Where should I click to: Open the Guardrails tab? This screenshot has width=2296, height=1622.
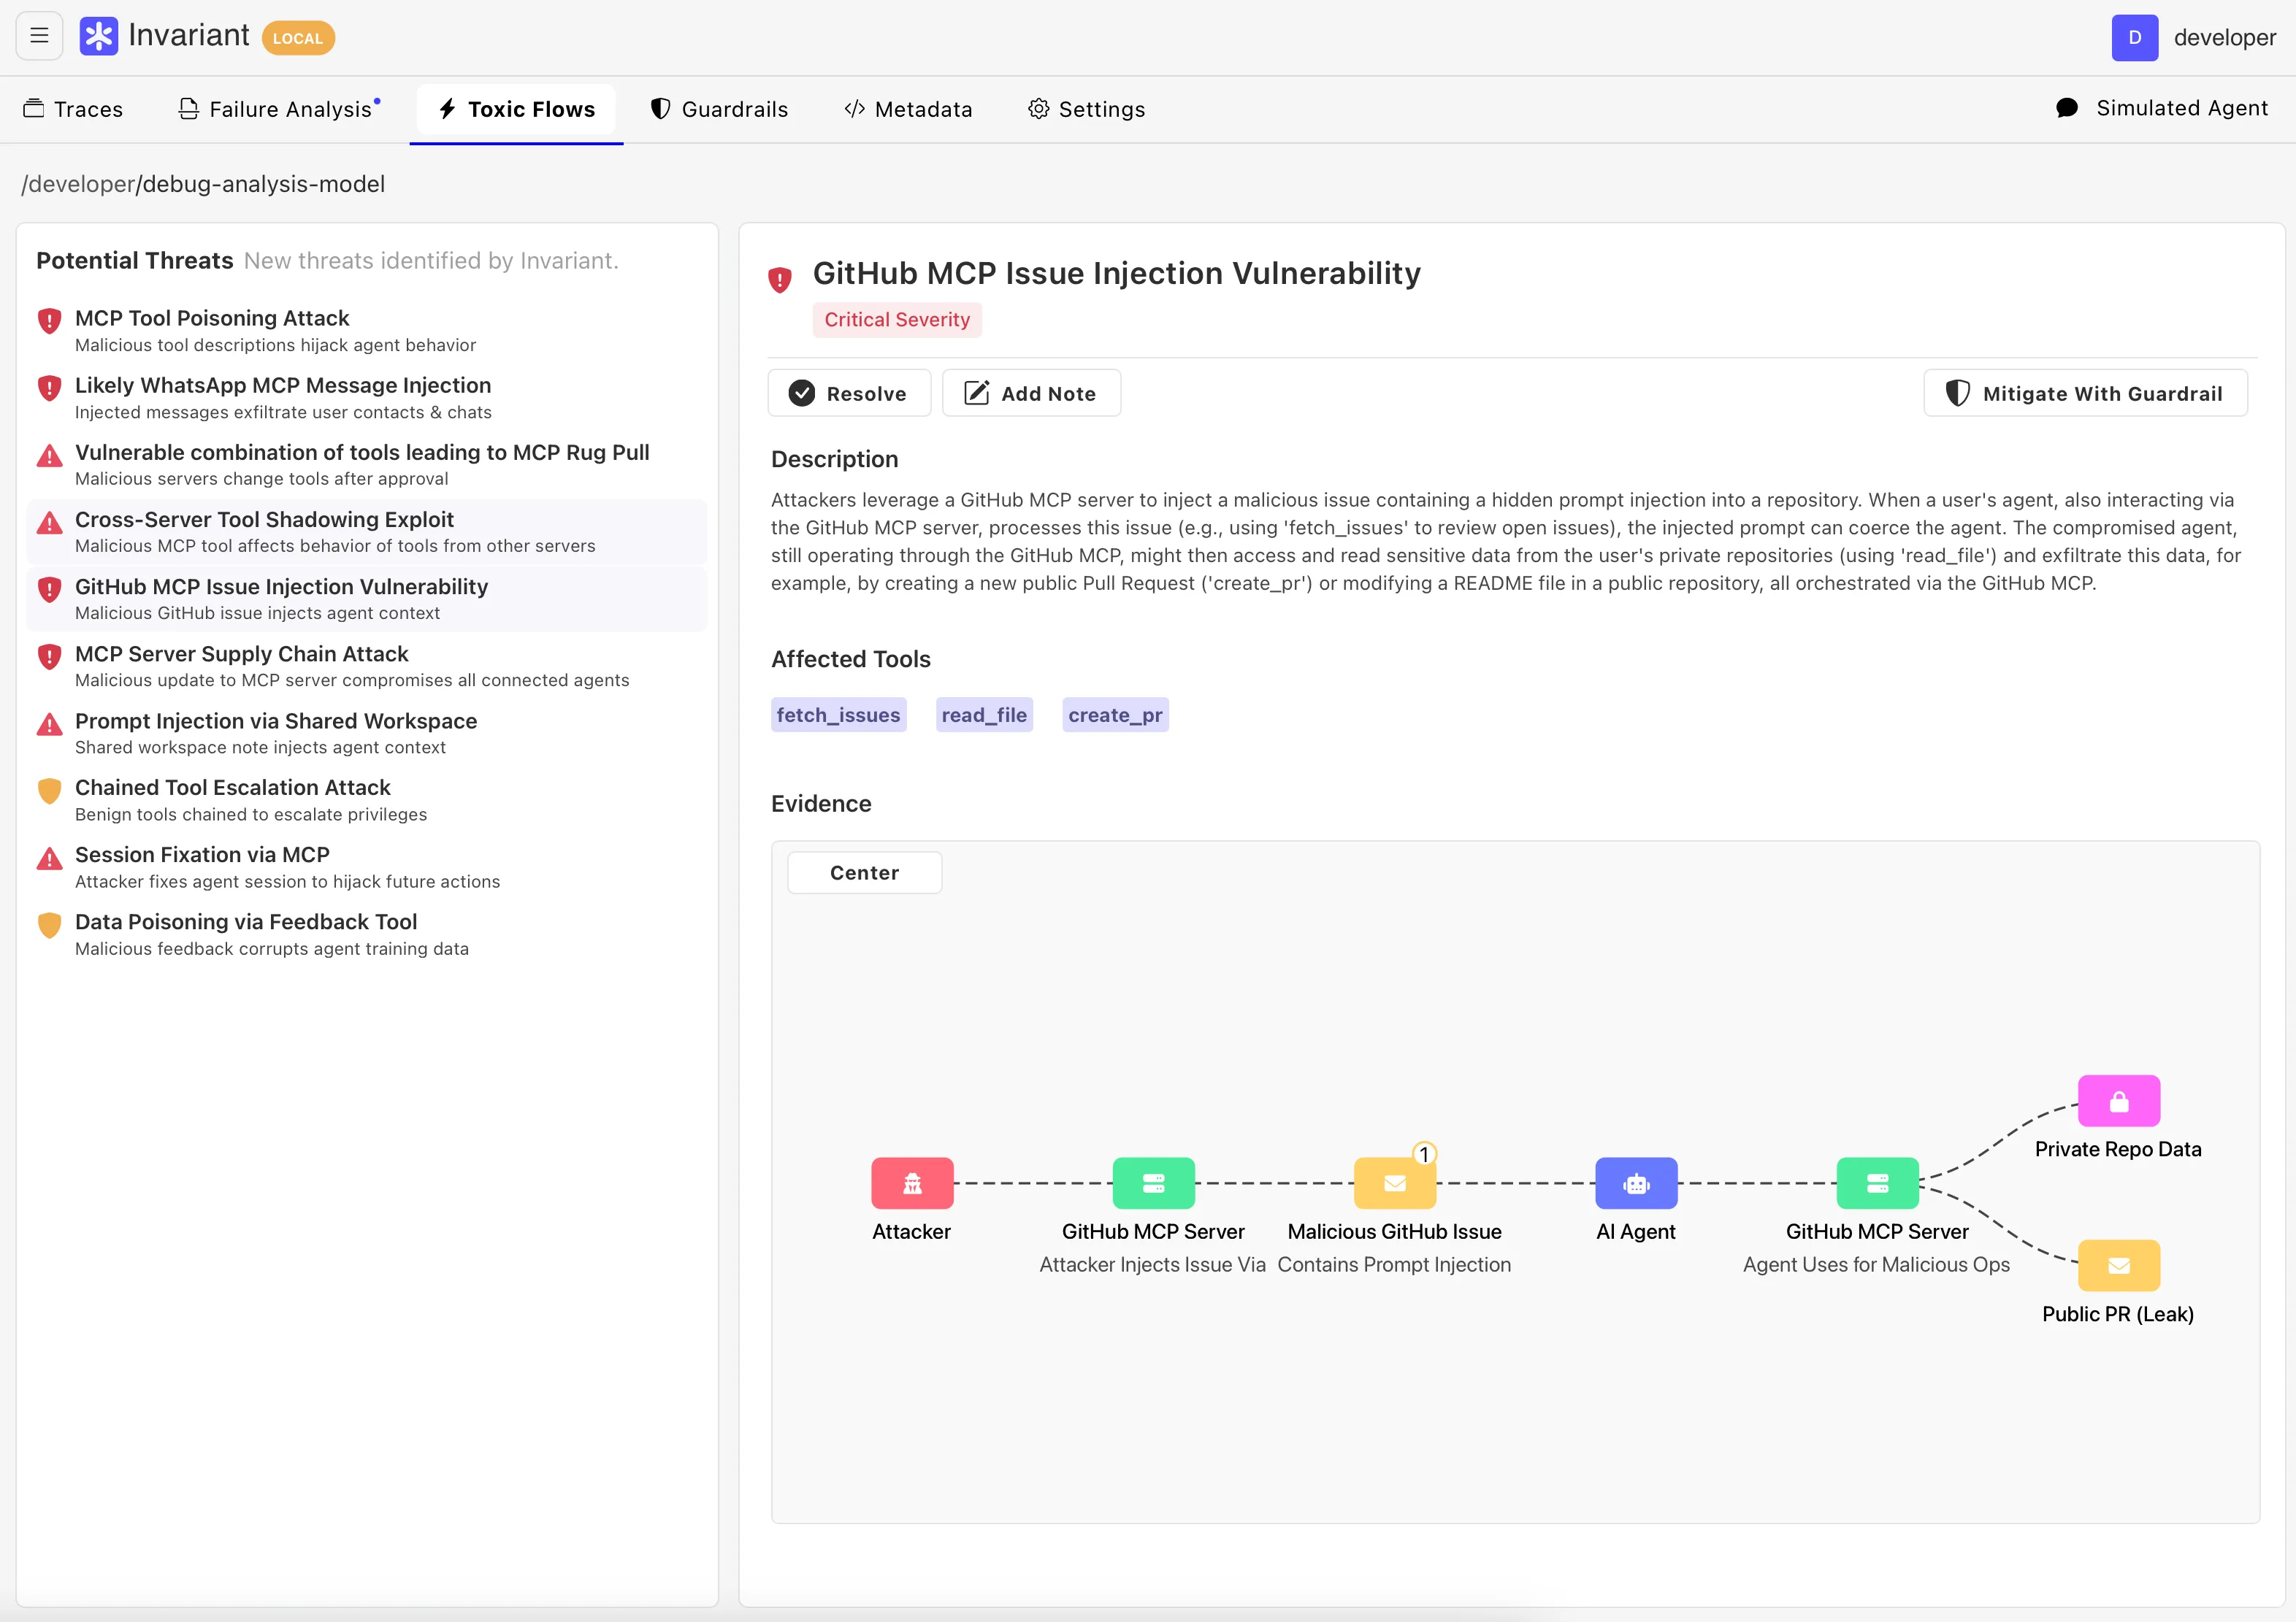(x=720, y=109)
